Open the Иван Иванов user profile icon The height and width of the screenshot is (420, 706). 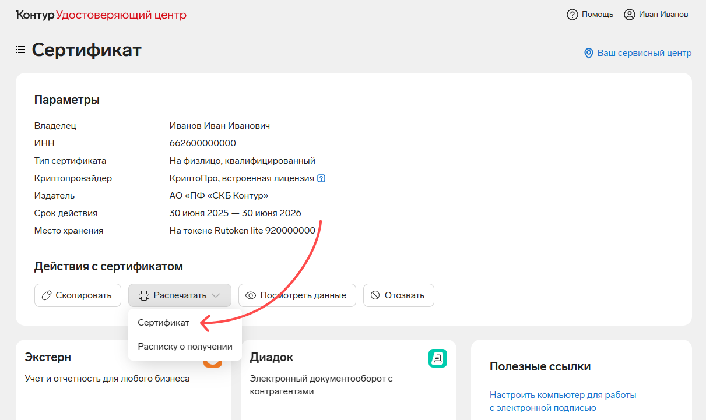[x=629, y=15]
